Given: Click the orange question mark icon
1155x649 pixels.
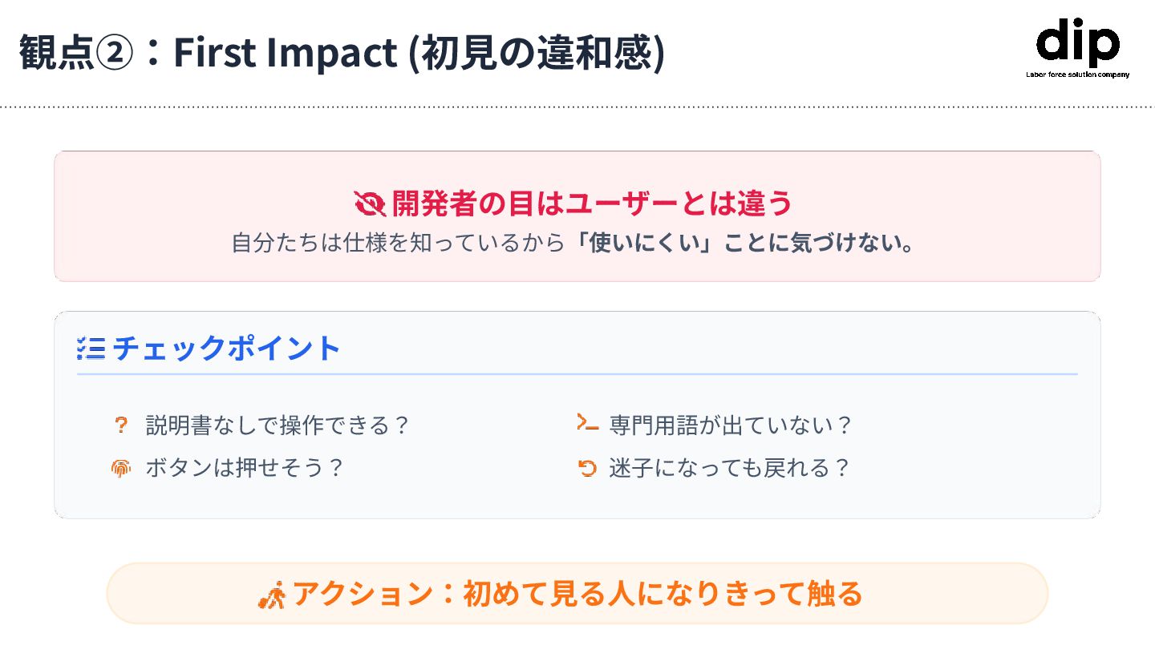Looking at the screenshot, I should click(x=120, y=425).
